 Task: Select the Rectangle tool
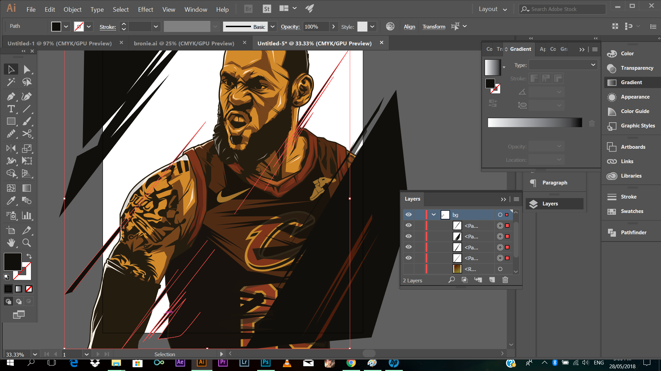[x=11, y=121]
